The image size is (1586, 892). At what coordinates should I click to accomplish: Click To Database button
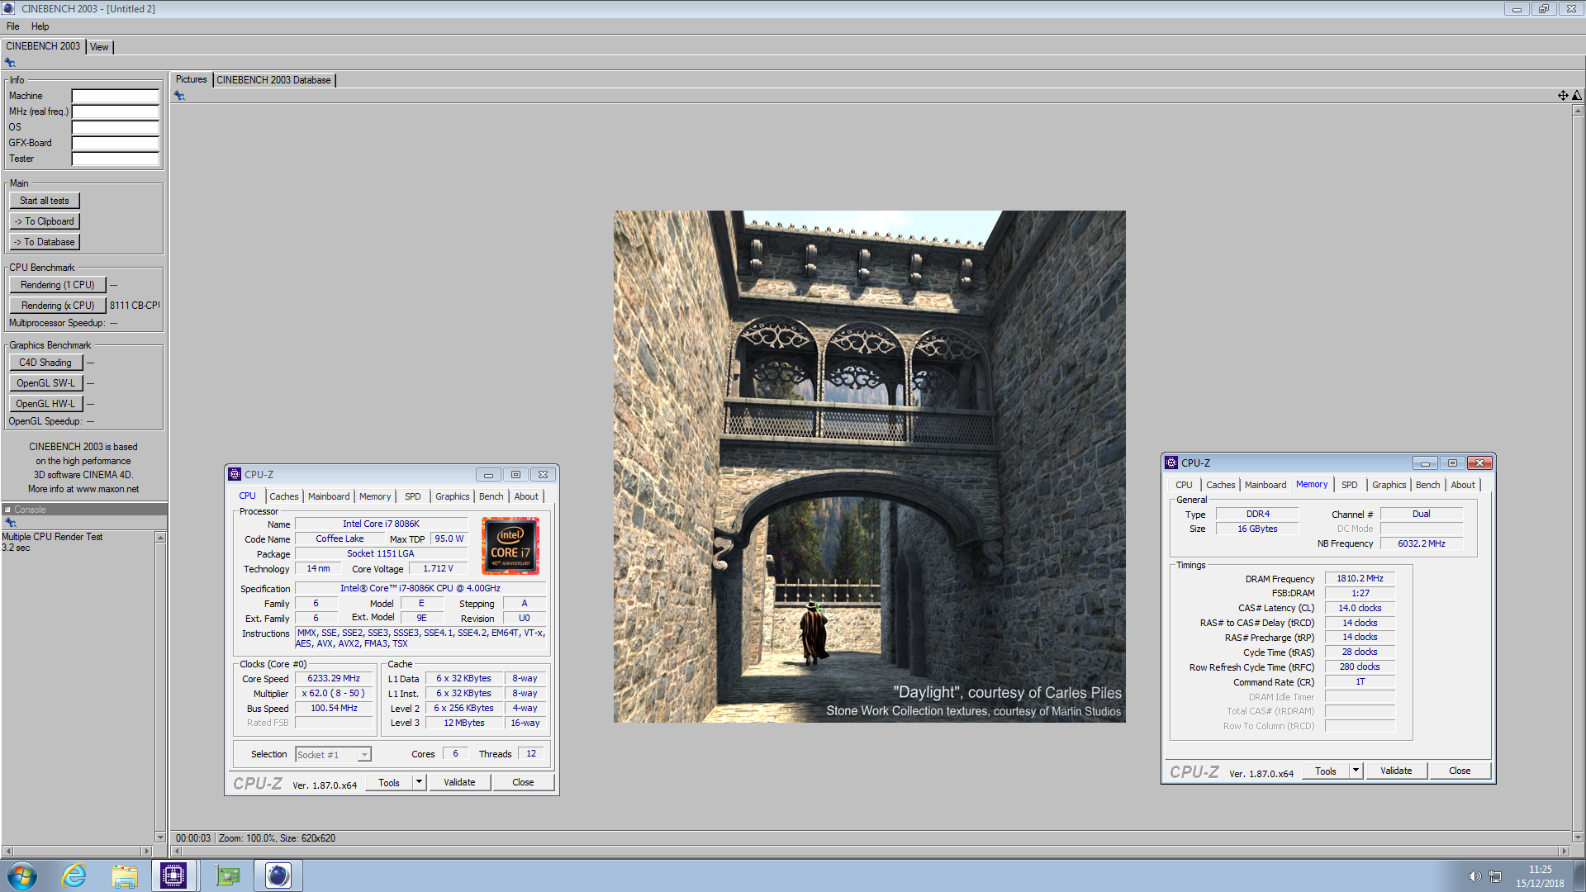[x=45, y=242]
